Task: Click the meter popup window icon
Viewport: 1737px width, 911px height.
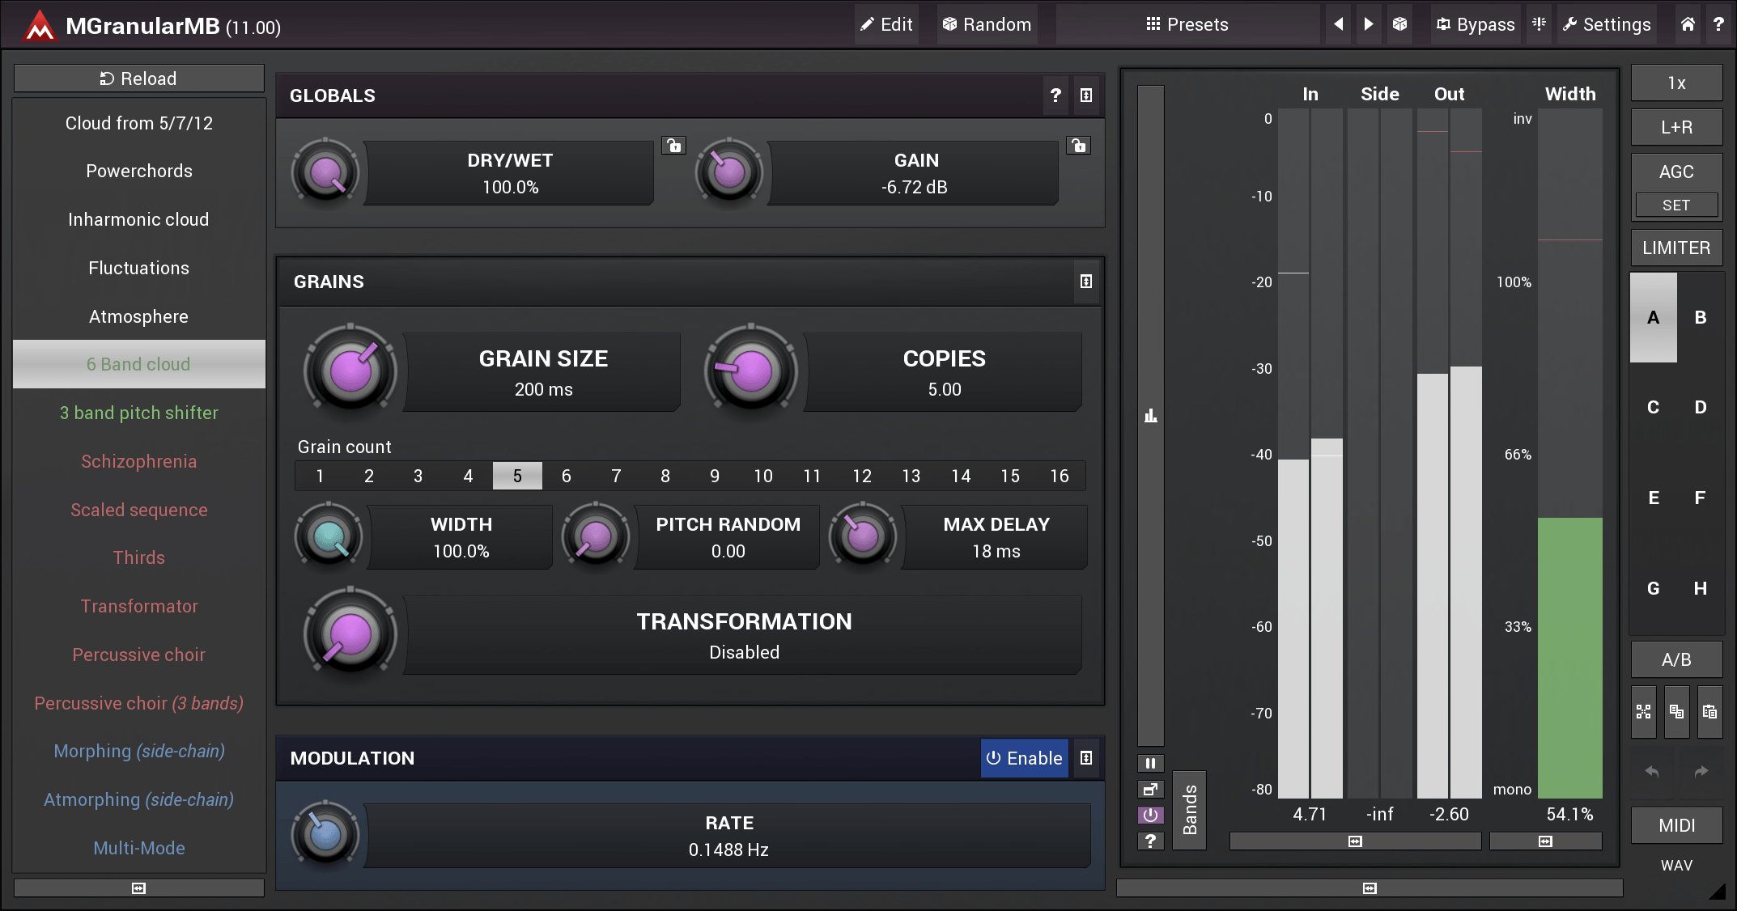Action: coord(1150,789)
